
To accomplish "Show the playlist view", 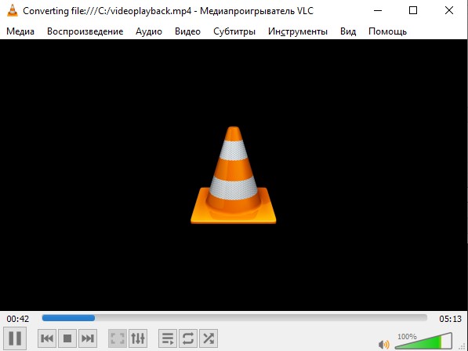I will [x=168, y=338].
